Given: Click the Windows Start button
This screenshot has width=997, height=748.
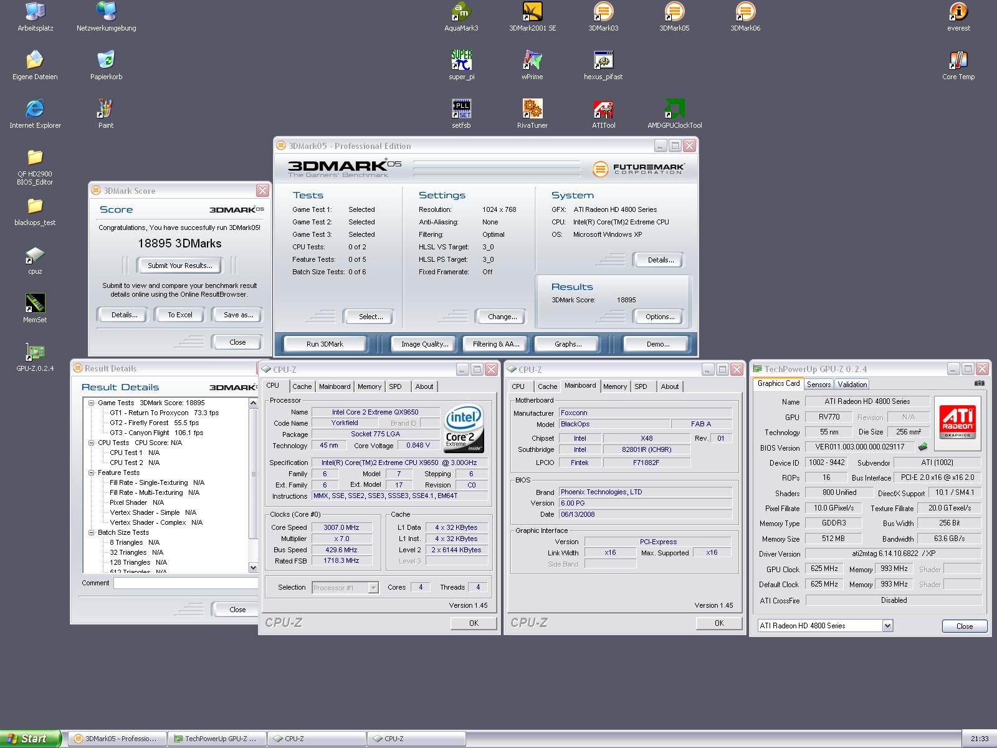Looking at the screenshot, I should 31,739.
